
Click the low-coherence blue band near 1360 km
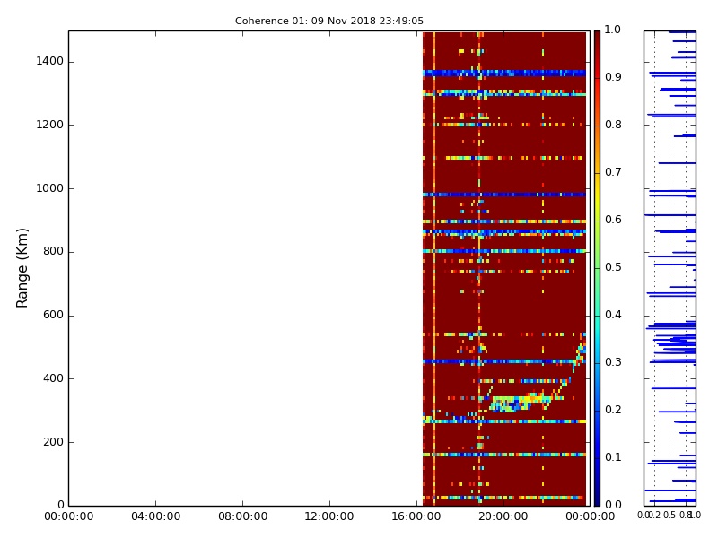[x=504, y=73]
